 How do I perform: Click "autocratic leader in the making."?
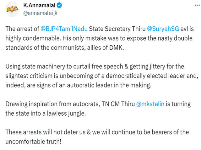tap(109, 85)
